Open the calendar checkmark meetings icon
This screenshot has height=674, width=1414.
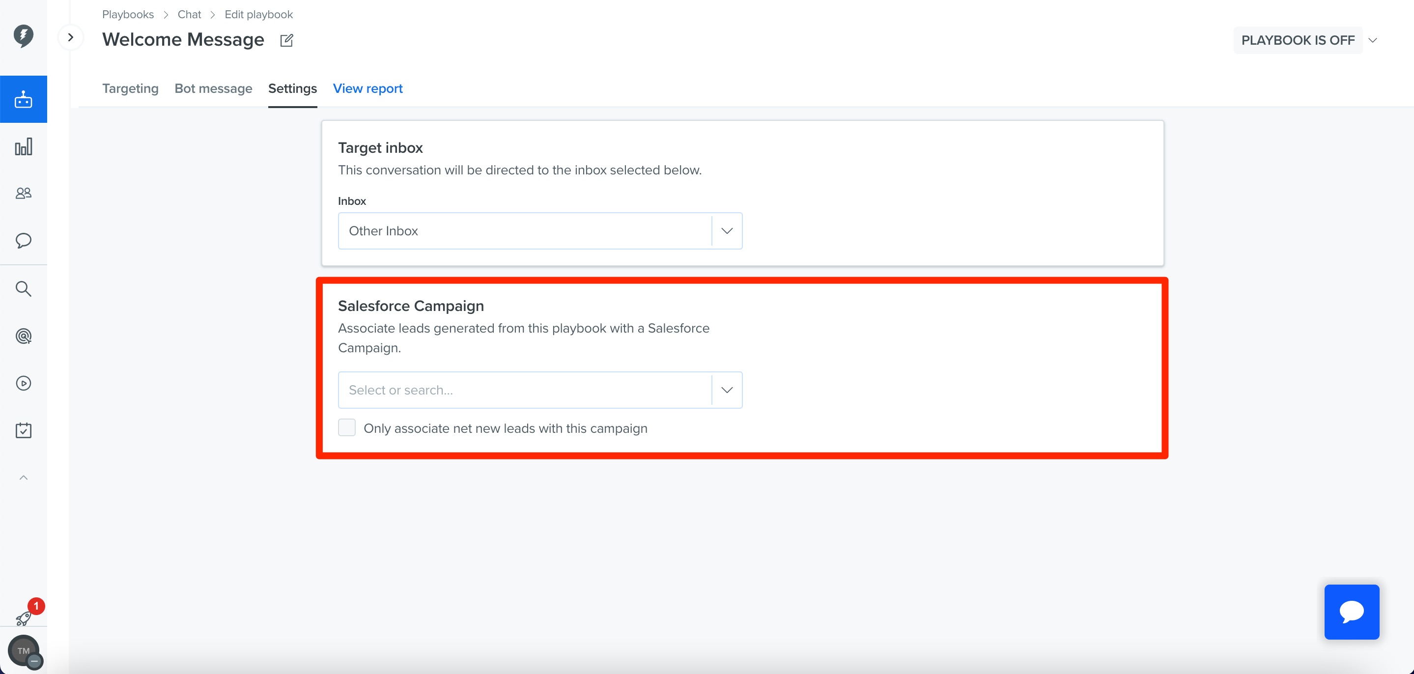(x=23, y=430)
